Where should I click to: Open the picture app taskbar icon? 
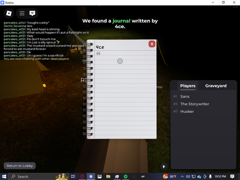click(x=117, y=177)
